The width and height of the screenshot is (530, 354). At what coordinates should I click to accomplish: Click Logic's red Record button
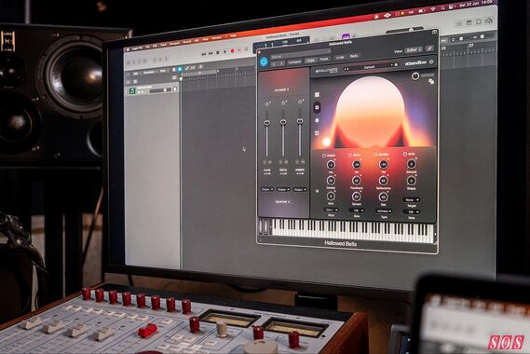pyautogui.click(x=232, y=51)
